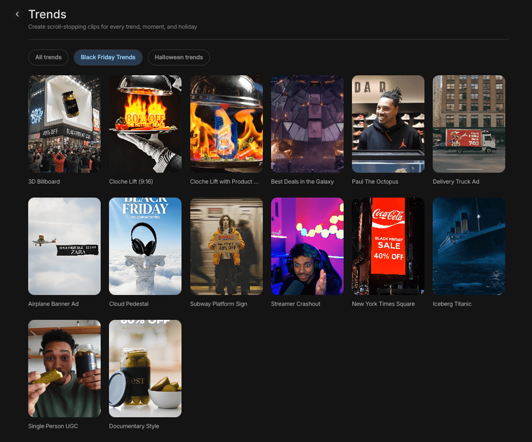View the Cloud Pedestal trend
The width and height of the screenshot is (532, 442).
145,246
